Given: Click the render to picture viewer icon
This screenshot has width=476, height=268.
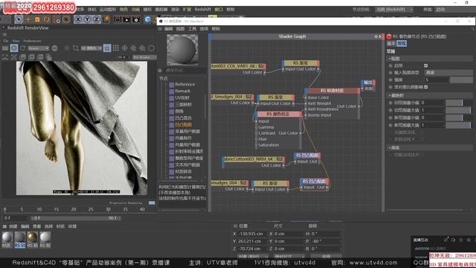Looking at the screenshot, I should tap(126, 19).
